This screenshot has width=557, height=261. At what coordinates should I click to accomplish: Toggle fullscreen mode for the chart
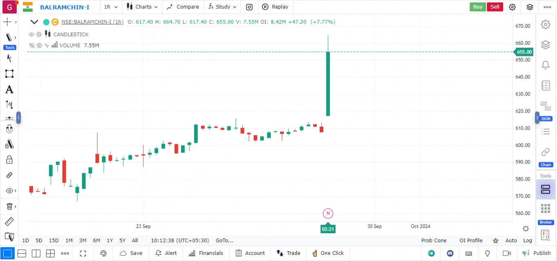coord(83,253)
